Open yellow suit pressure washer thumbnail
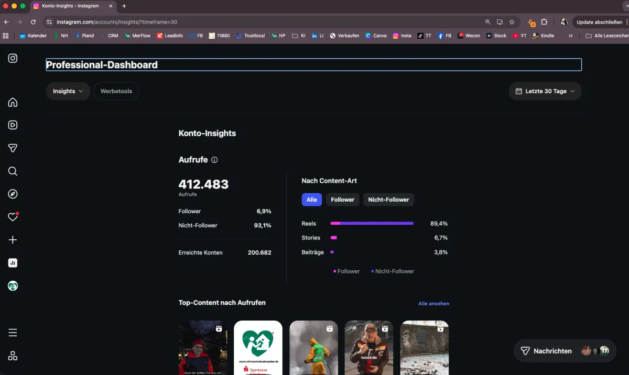This screenshot has height=375, width=629. [313, 348]
